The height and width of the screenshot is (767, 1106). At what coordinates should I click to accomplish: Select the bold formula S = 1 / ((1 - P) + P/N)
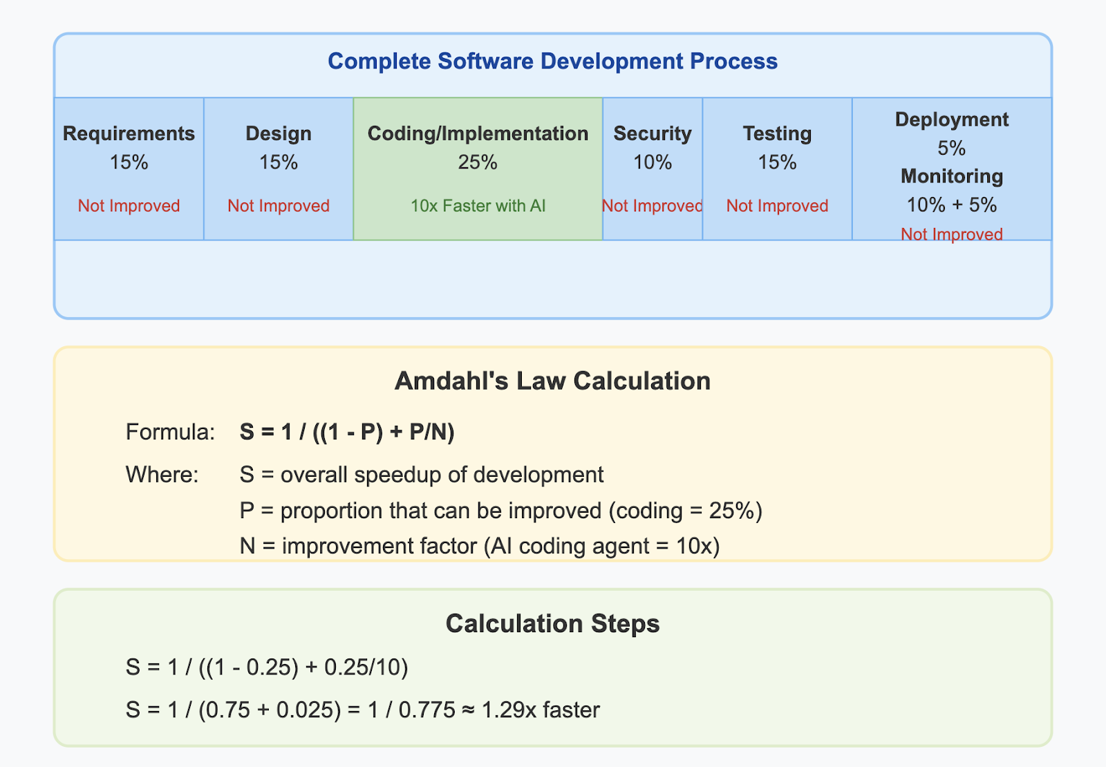[347, 433]
